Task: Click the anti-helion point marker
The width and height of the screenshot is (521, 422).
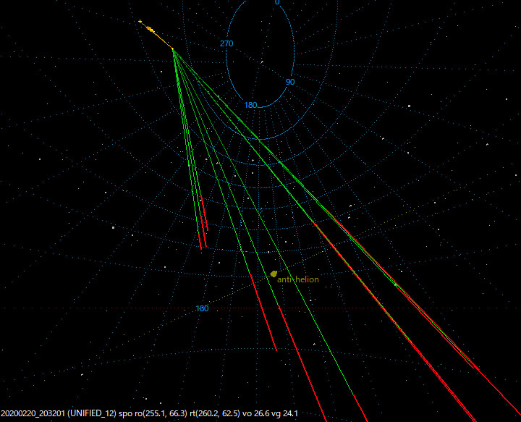Action: 274,274
